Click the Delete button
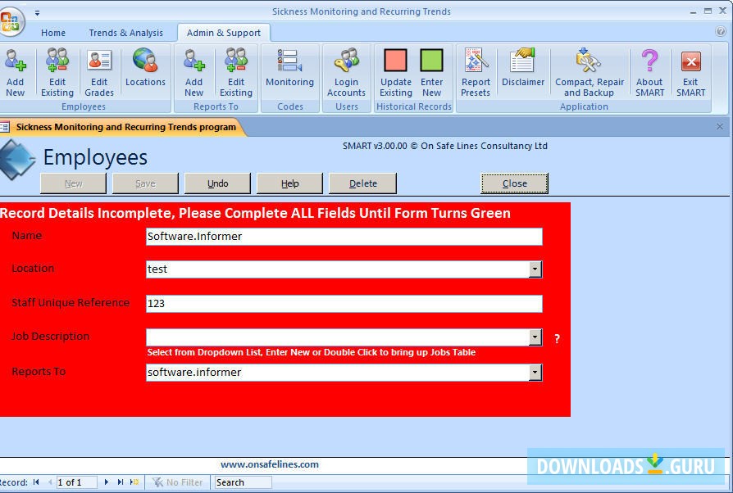The height and width of the screenshot is (493, 733). (362, 183)
